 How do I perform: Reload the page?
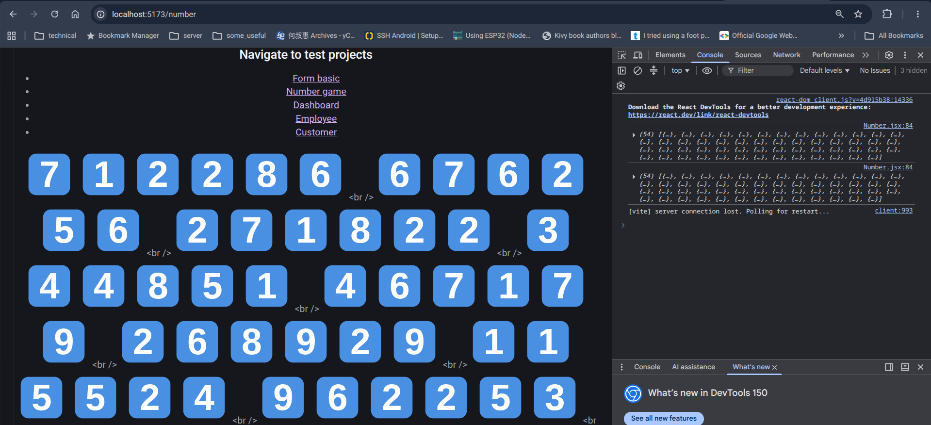pyautogui.click(x=55, y=14)
